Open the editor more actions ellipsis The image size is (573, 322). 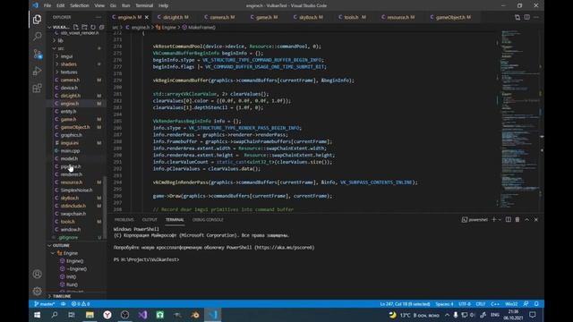pos(536,17)
